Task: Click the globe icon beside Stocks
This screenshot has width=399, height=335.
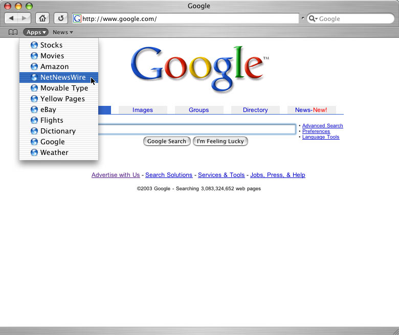Action: [x=34, y=45]
